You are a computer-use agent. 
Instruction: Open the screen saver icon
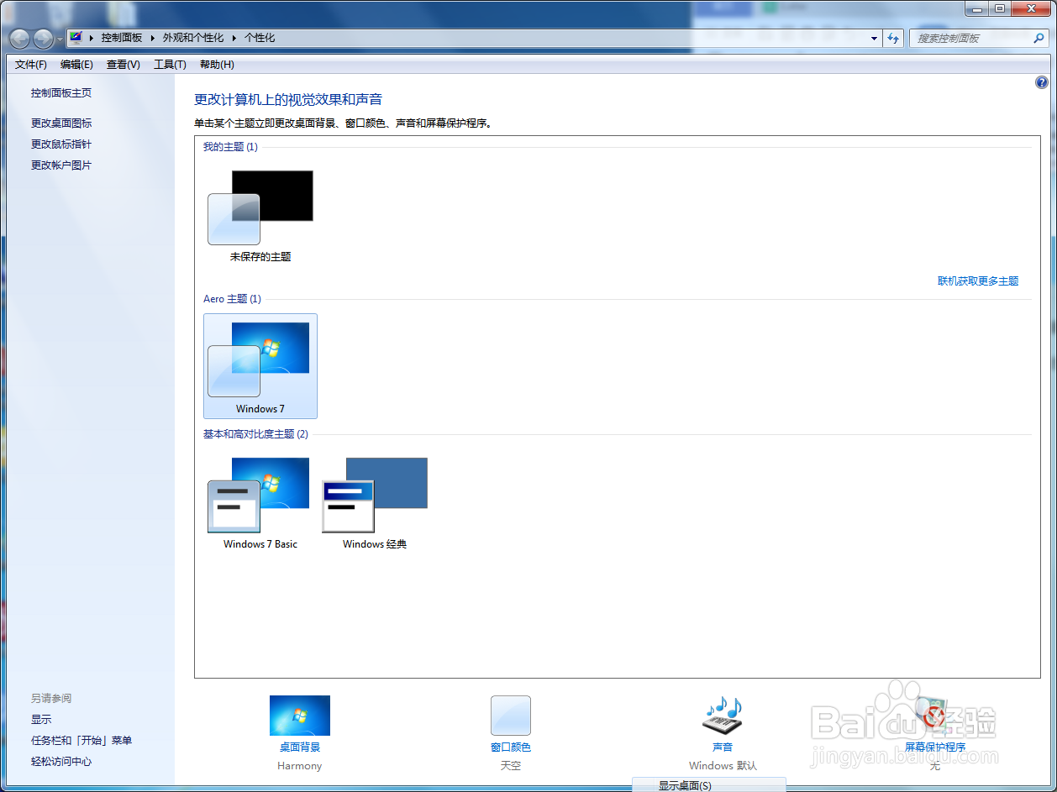coord(934,716)
